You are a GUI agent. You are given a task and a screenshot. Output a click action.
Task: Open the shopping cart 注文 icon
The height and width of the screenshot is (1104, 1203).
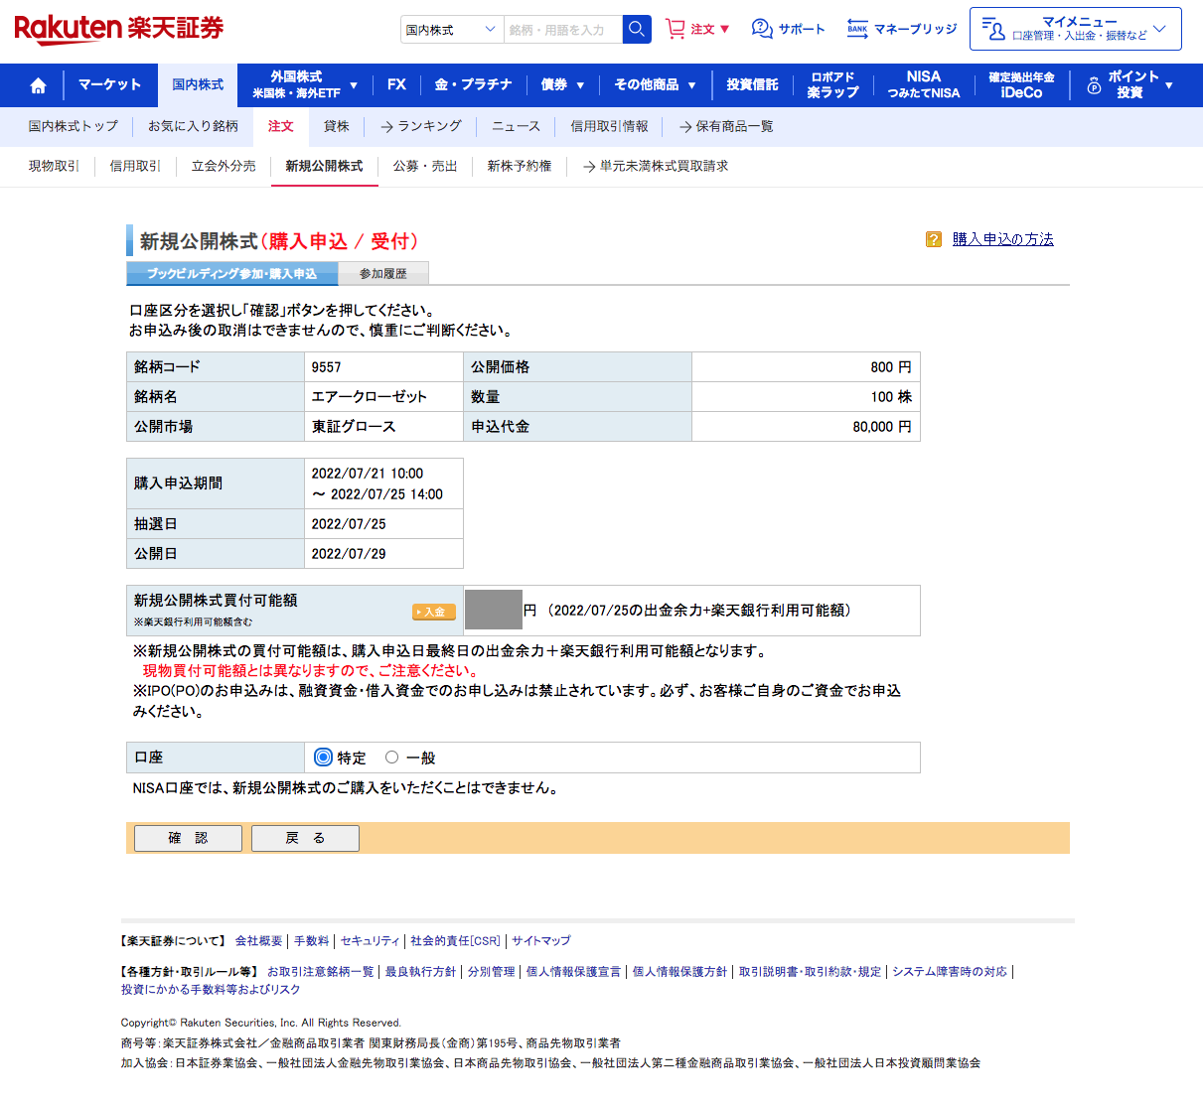click(676, 29)
